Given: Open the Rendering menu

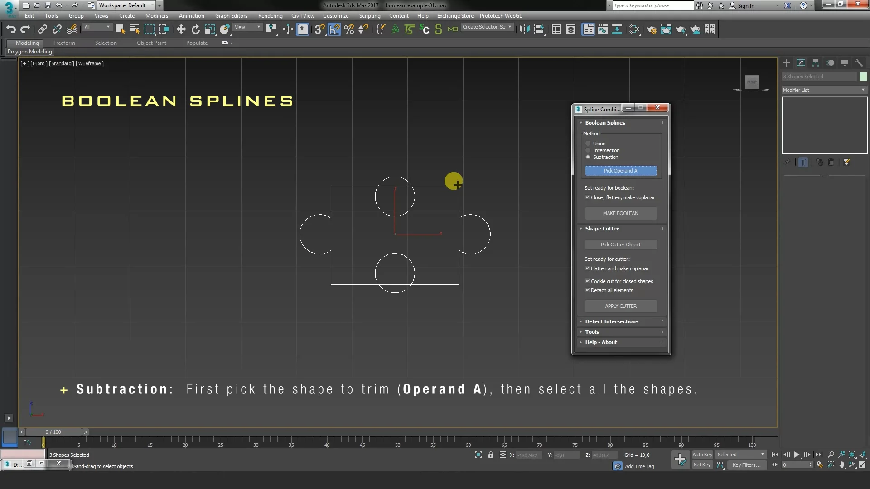Looking at the screenshot, I should point(270,15).
